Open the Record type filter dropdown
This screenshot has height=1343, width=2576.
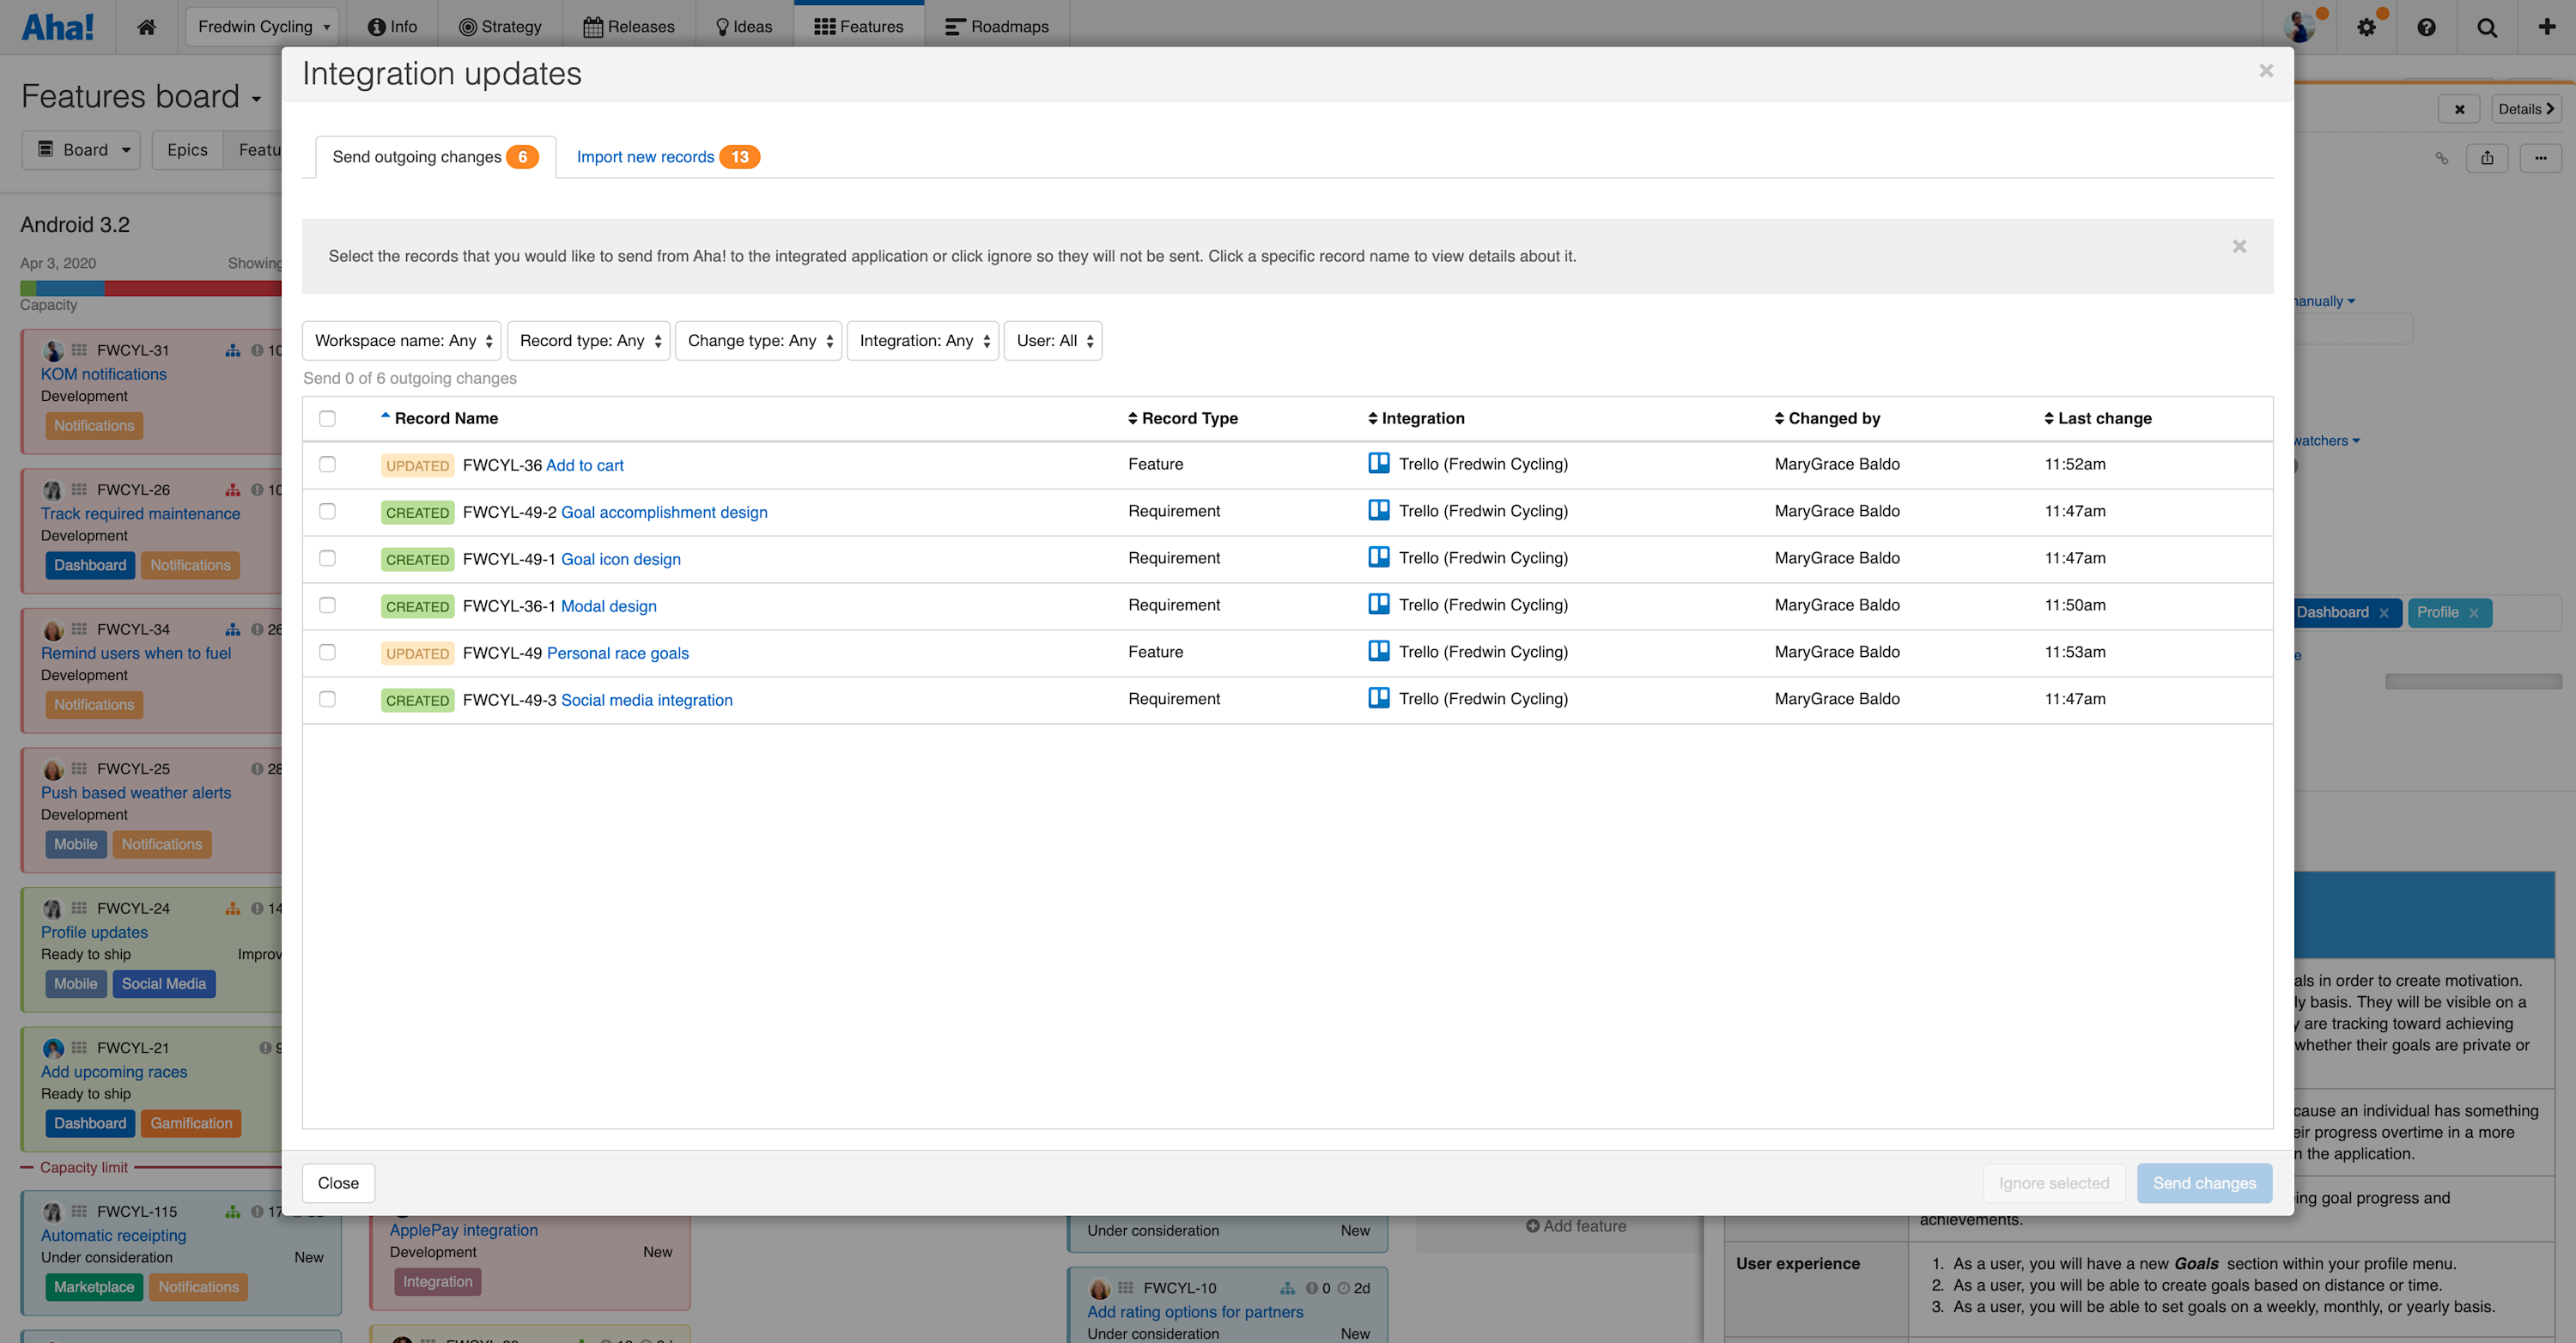tap(588, 340)
